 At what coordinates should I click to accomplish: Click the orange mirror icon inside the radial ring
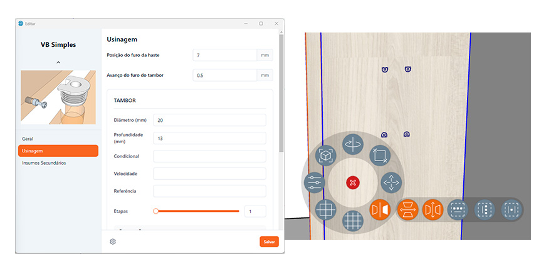(380, 210)
